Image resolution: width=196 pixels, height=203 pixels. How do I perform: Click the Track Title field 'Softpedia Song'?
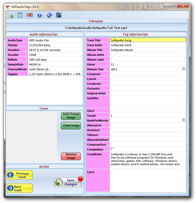coord(148,40)
